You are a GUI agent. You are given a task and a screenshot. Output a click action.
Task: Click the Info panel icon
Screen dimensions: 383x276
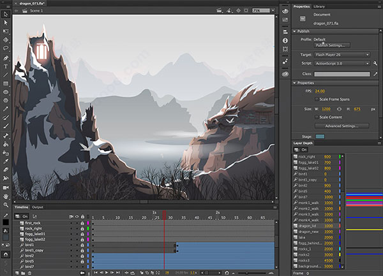click(285, 40)
